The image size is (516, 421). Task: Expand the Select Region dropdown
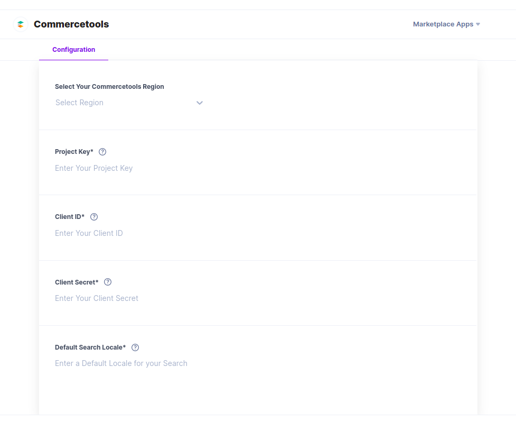[x=129, y=103]
